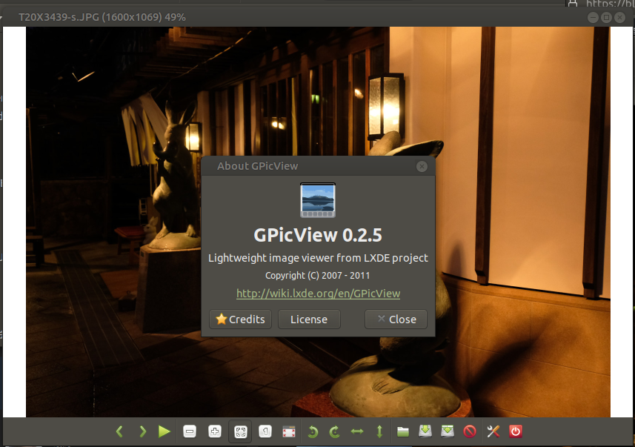Flip the image vertically
The height and width of the screenshot is (447, 635).
pyautogui.click(x=379, y=431)
